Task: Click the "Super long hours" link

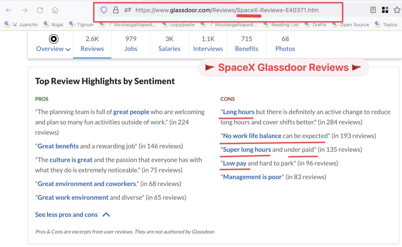Action: (x=247, y=150)
